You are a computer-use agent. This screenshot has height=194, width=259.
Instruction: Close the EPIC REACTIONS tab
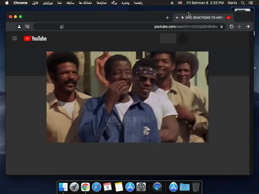point(177,18)
